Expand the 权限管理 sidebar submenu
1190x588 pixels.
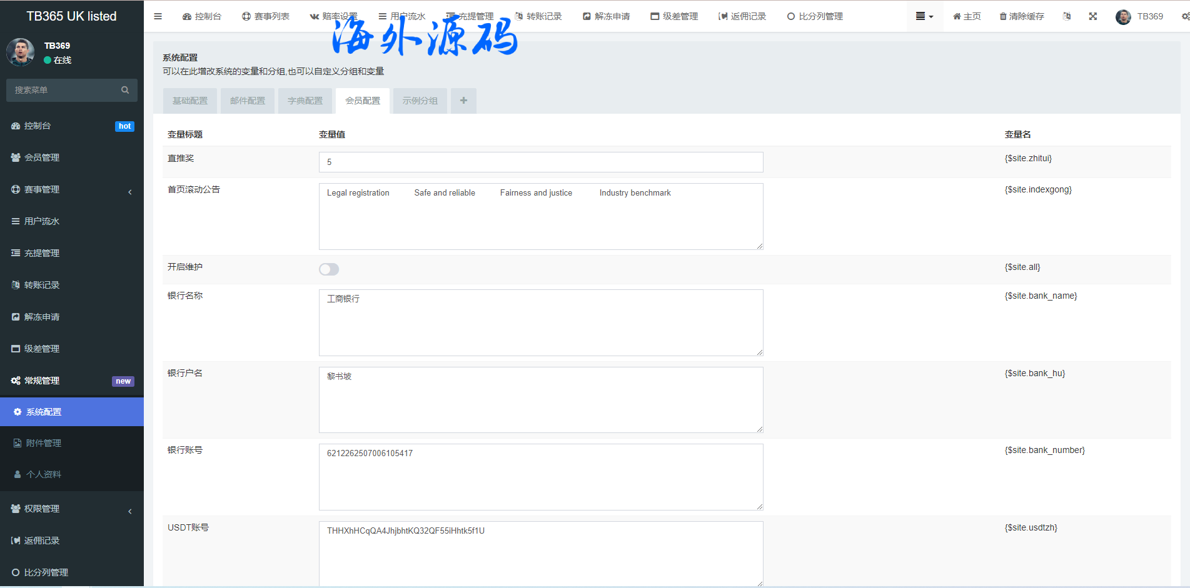(42, 509)
